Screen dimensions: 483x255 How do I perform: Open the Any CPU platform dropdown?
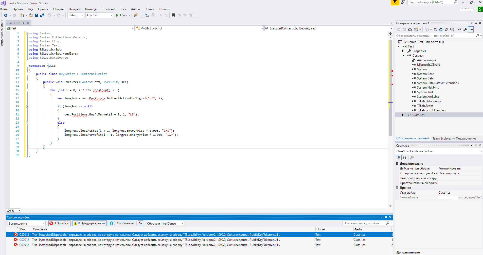tap(99, 15)
